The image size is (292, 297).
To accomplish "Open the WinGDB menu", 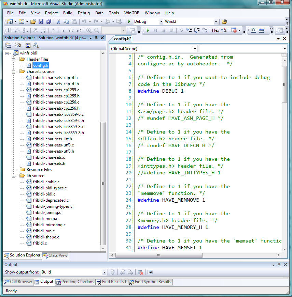I will pyautogui.click(x=132, y=13).
